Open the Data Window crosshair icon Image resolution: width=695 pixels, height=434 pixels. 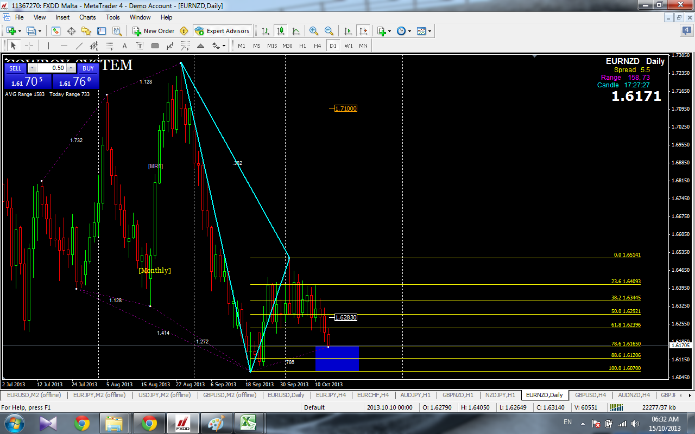click(71, 31)
